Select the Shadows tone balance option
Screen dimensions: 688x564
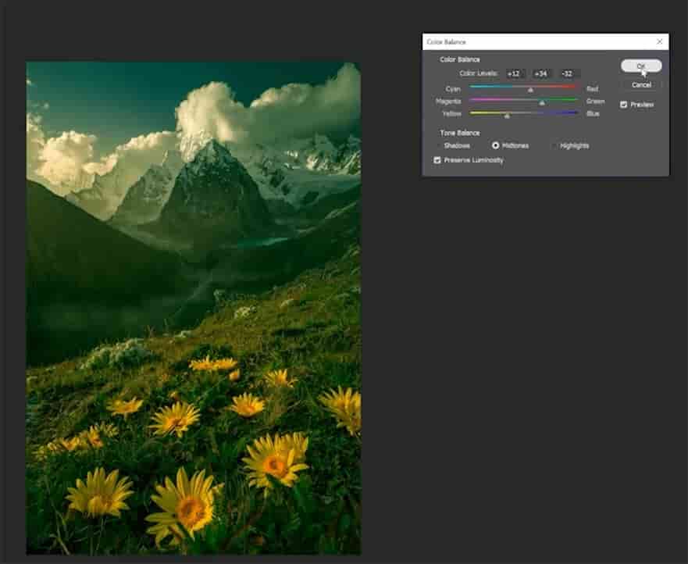438,145
